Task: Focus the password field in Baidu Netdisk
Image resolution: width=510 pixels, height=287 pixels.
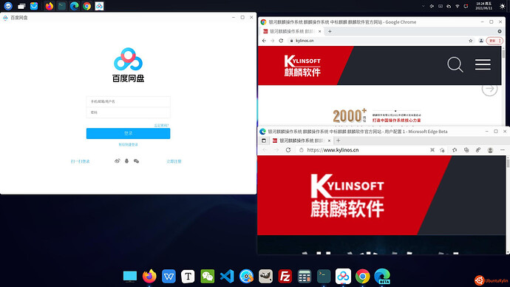Action: 128,112
